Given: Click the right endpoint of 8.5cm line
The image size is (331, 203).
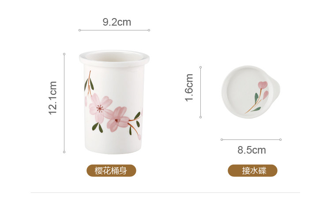Looking at the screenshot, I should pyautogui.click(x=281, y=140).
